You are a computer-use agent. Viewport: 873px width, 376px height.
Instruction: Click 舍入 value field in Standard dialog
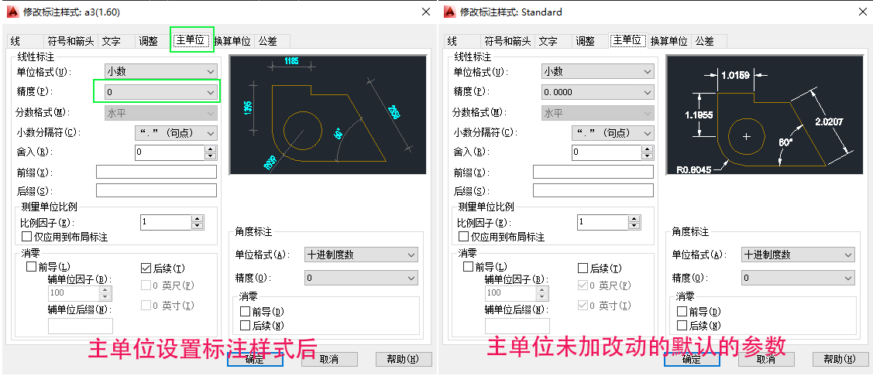607,152
